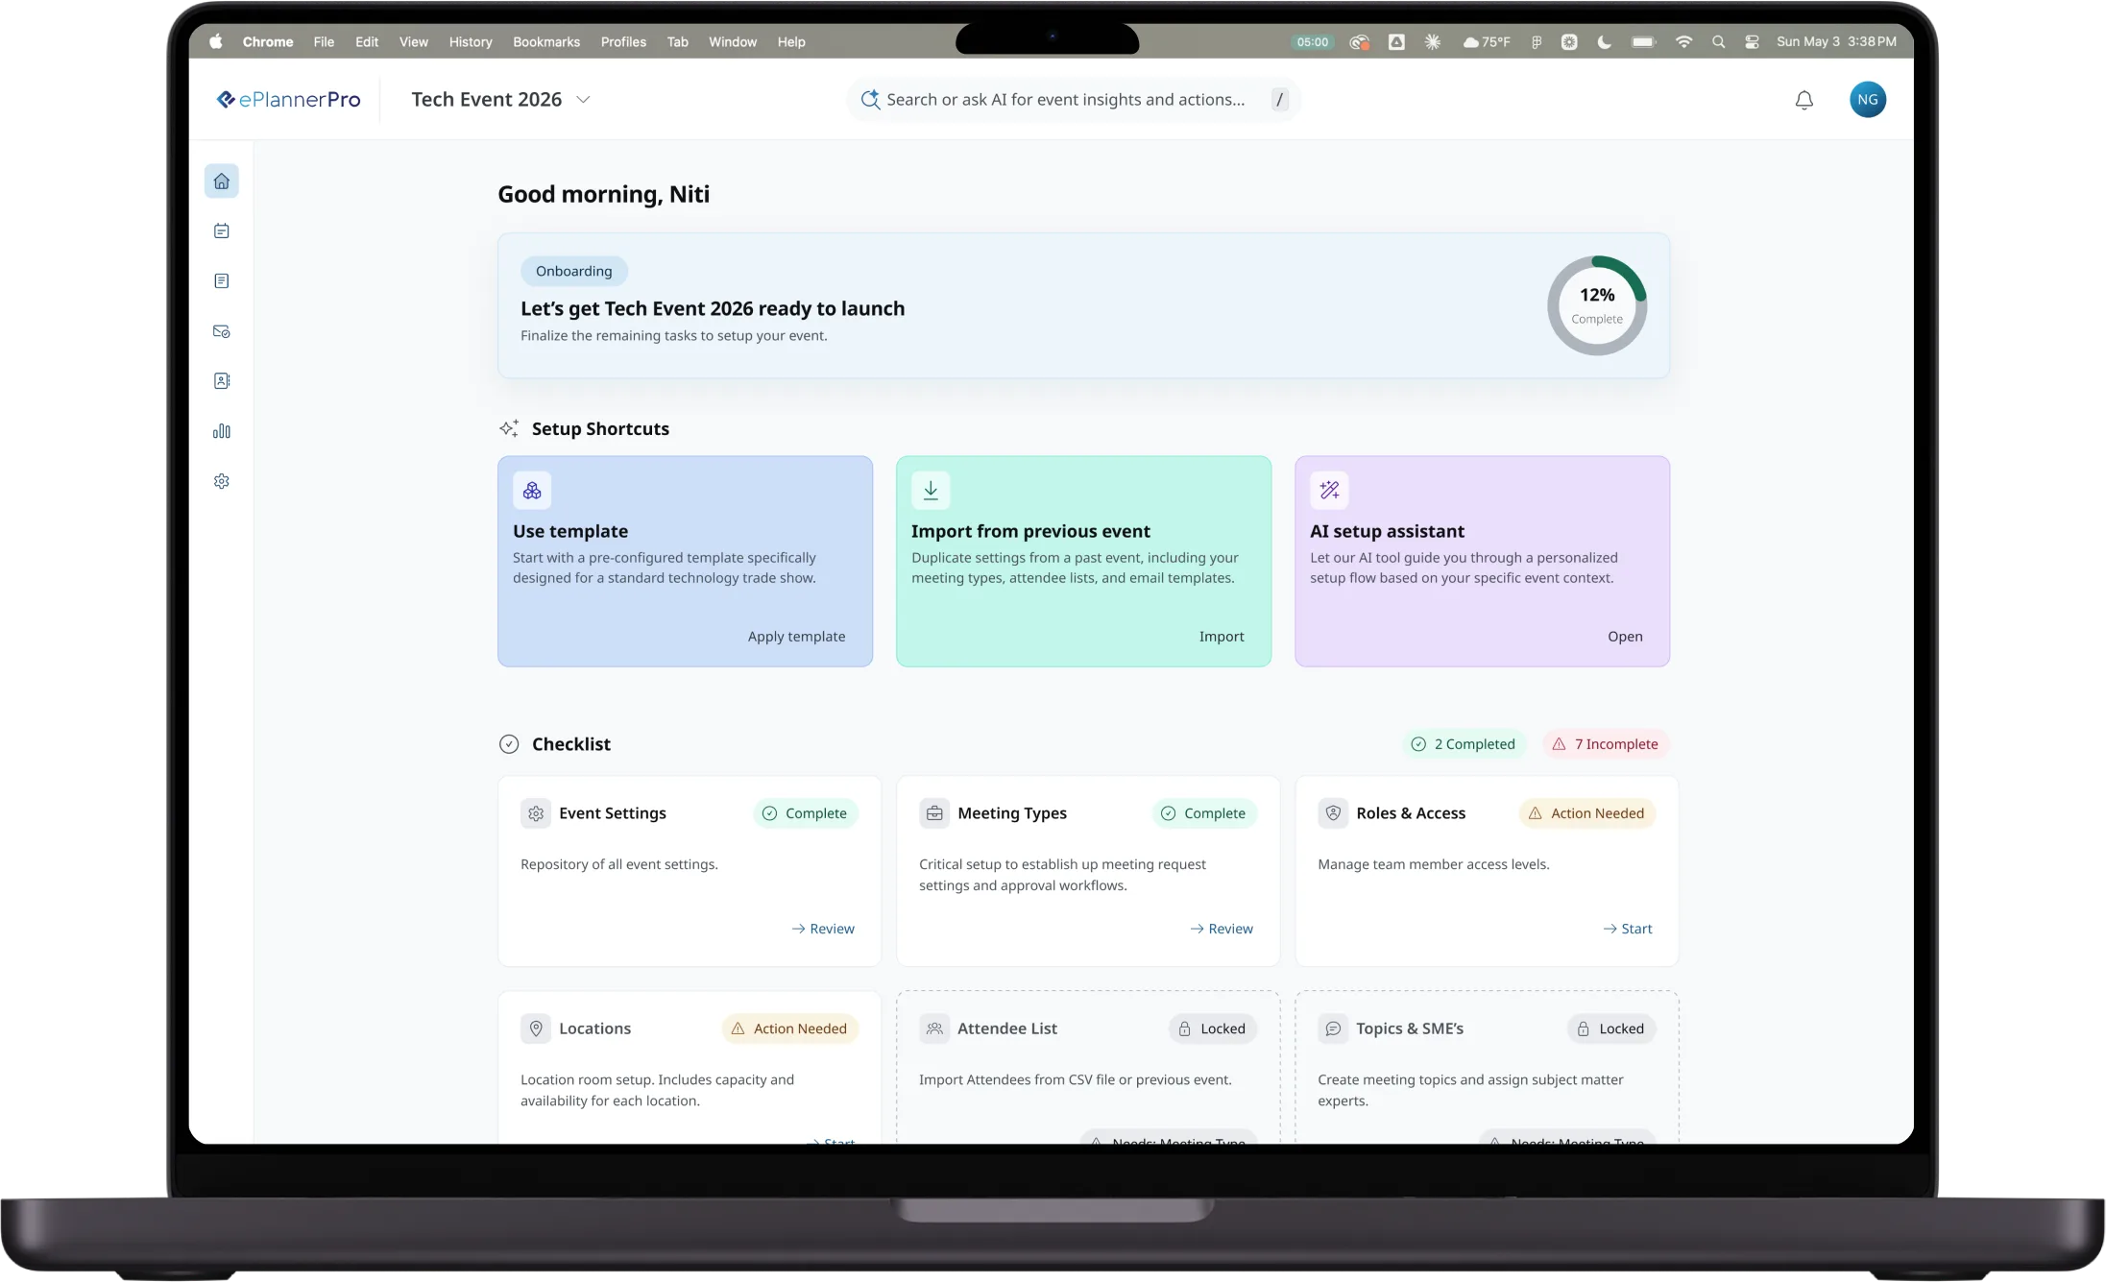Click the Event Settings Complete badge
Screen dimensions: 2106x1282
coord(805,813)
